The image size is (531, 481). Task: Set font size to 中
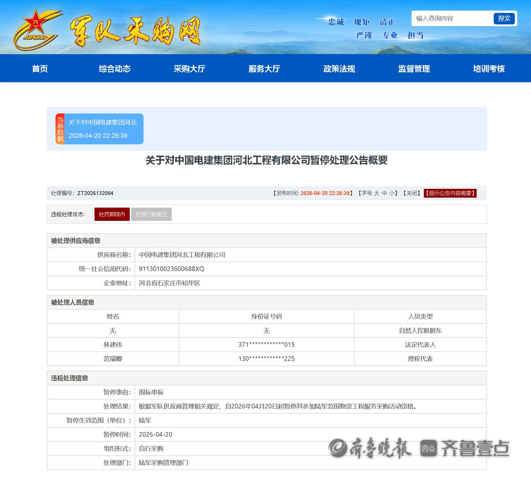coord(384,193)
